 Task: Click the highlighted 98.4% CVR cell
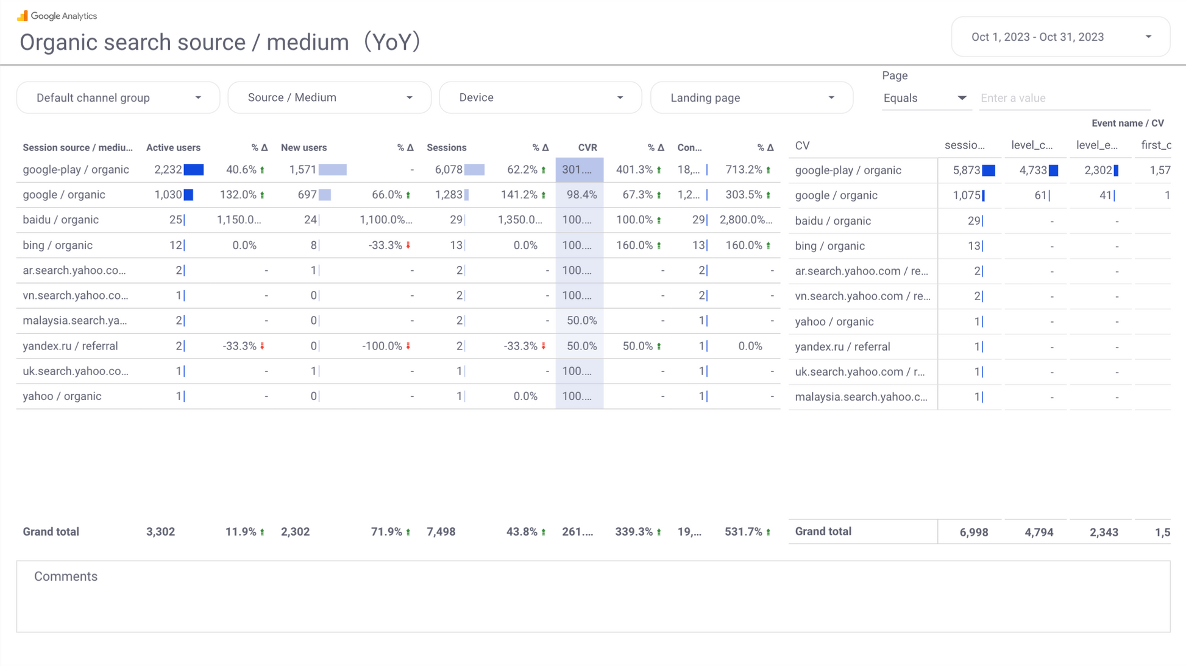point(581,195)
